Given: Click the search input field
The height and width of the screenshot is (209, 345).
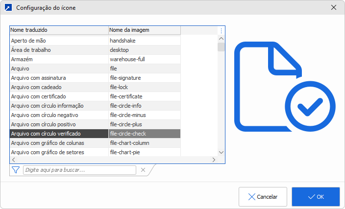Looking at the screenshot, I should coord(79,170).
